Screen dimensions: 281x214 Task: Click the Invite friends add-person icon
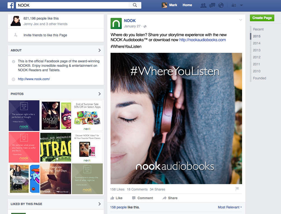coord(16,35)
